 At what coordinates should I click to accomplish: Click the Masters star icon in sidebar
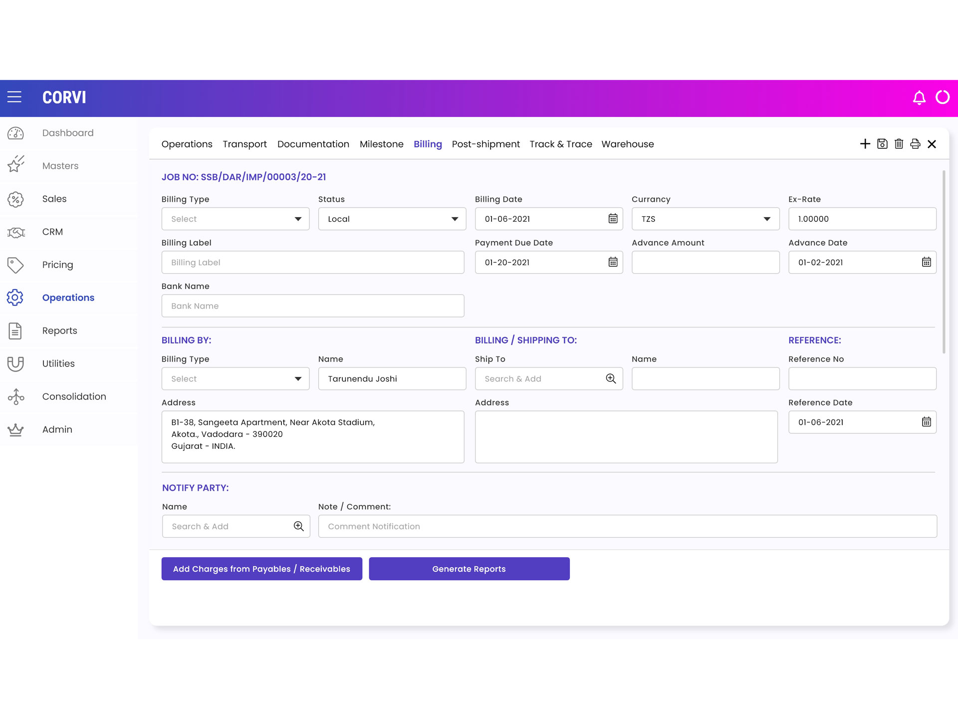click(x=15, y=164)
